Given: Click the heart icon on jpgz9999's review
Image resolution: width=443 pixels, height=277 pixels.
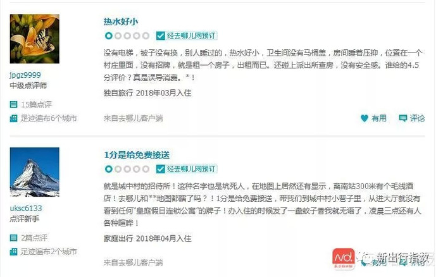Looking at the screenshot, I should 365,118.
